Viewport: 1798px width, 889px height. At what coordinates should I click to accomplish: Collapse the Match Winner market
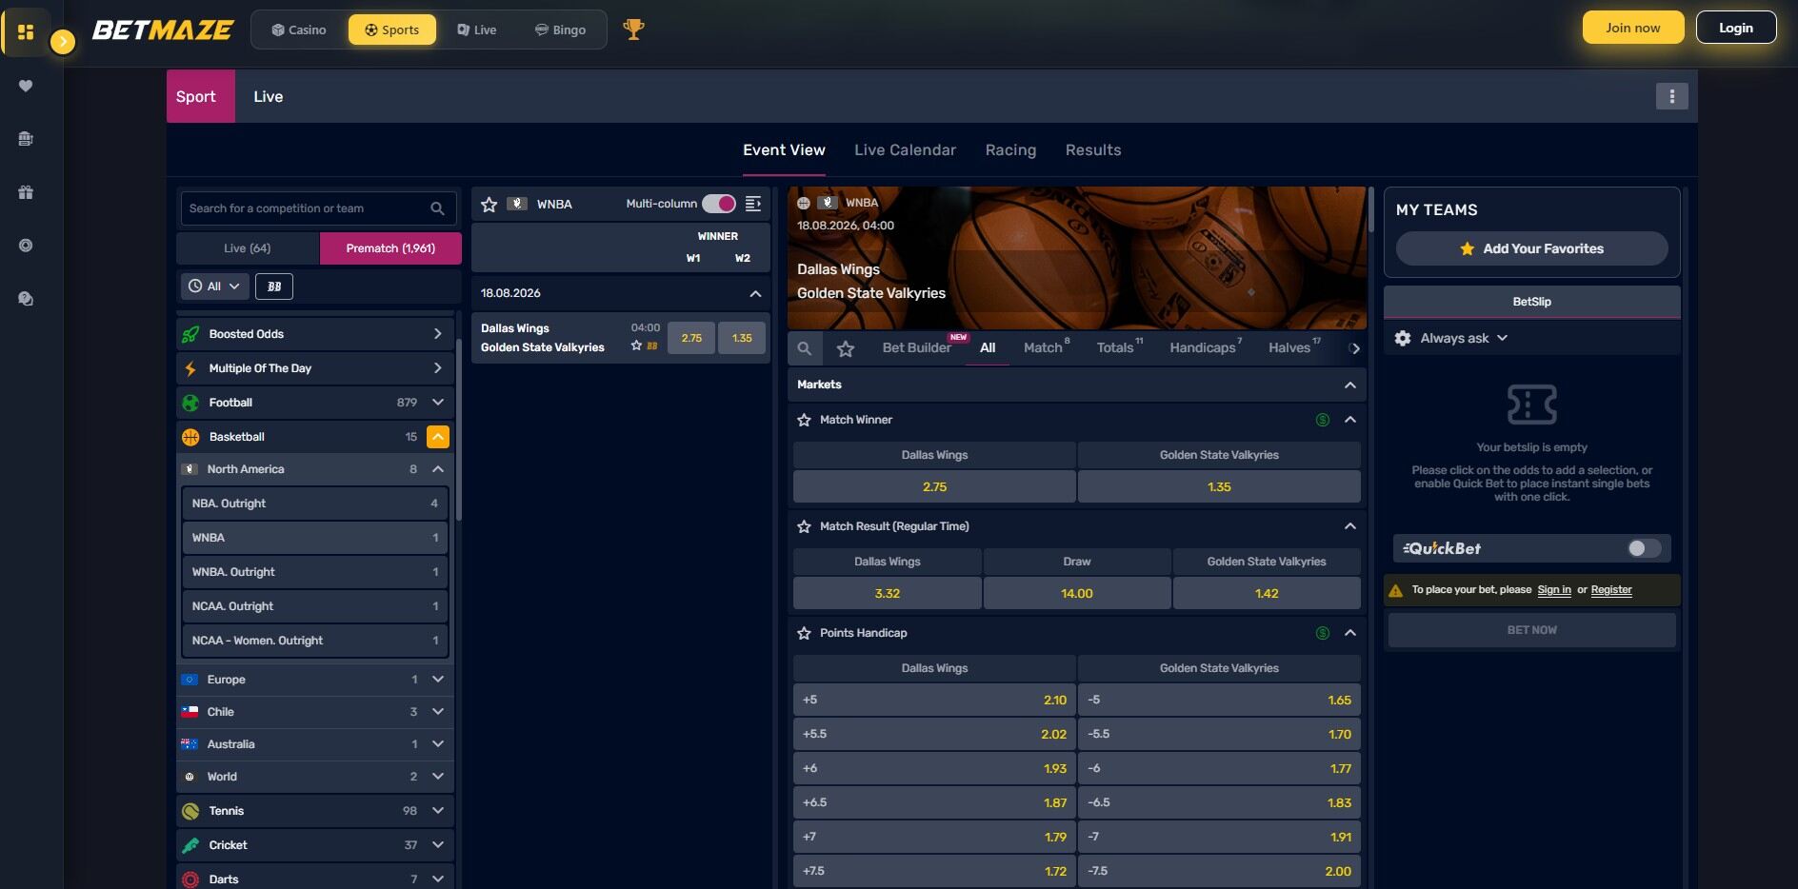(1349, 420)
